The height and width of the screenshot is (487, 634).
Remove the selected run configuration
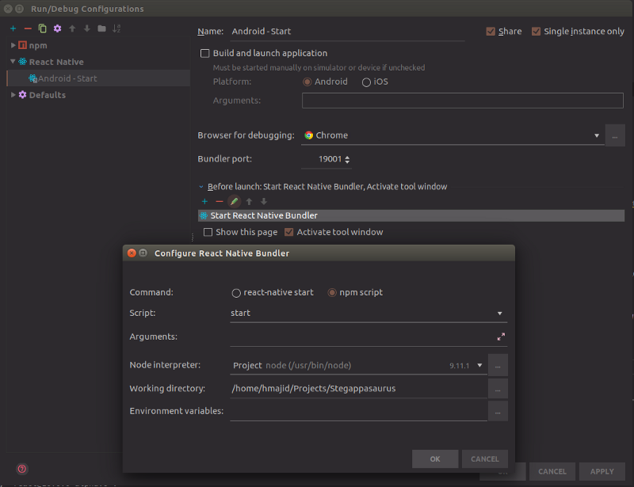point(28,29)
